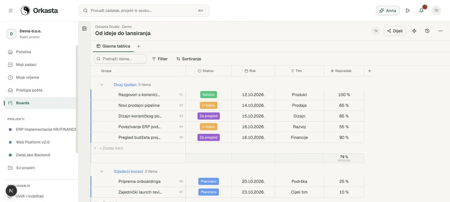Click Dodaj item in Ovaj tjedan
Image resolution: width=450 pixels, height=202 pixels.
112,148
